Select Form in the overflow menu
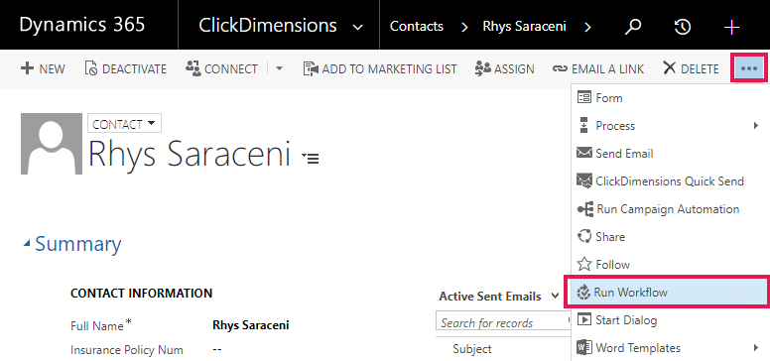This screenshot has width=770, height=361. click(x=671, y=97)
